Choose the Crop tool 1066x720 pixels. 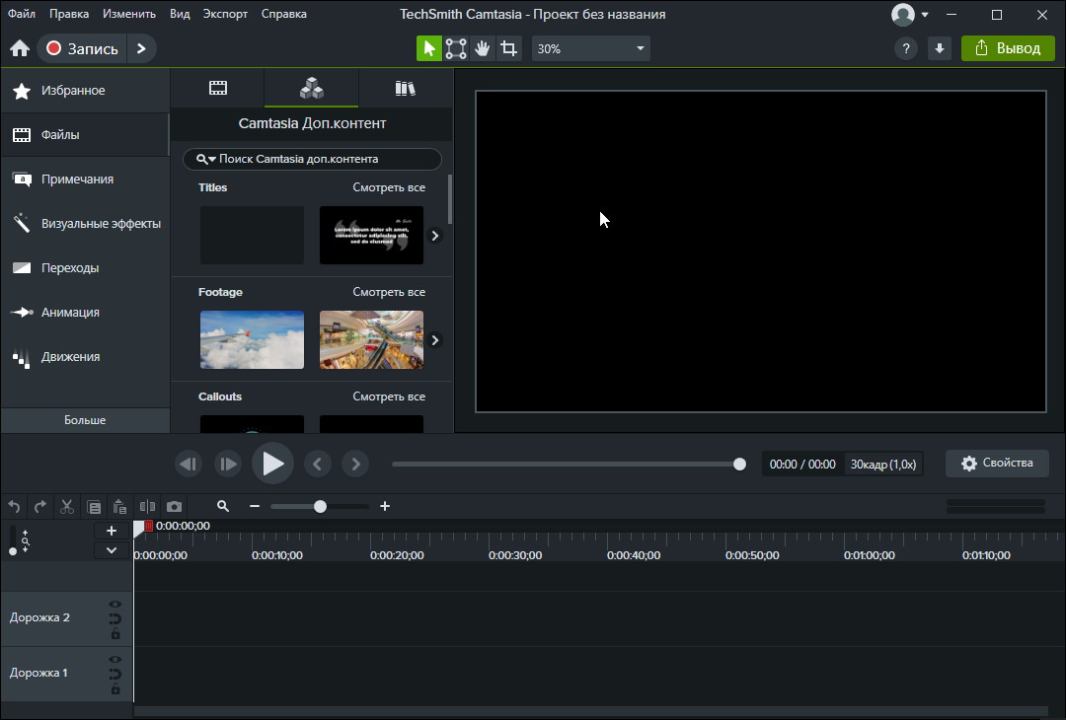coord(508,48)
